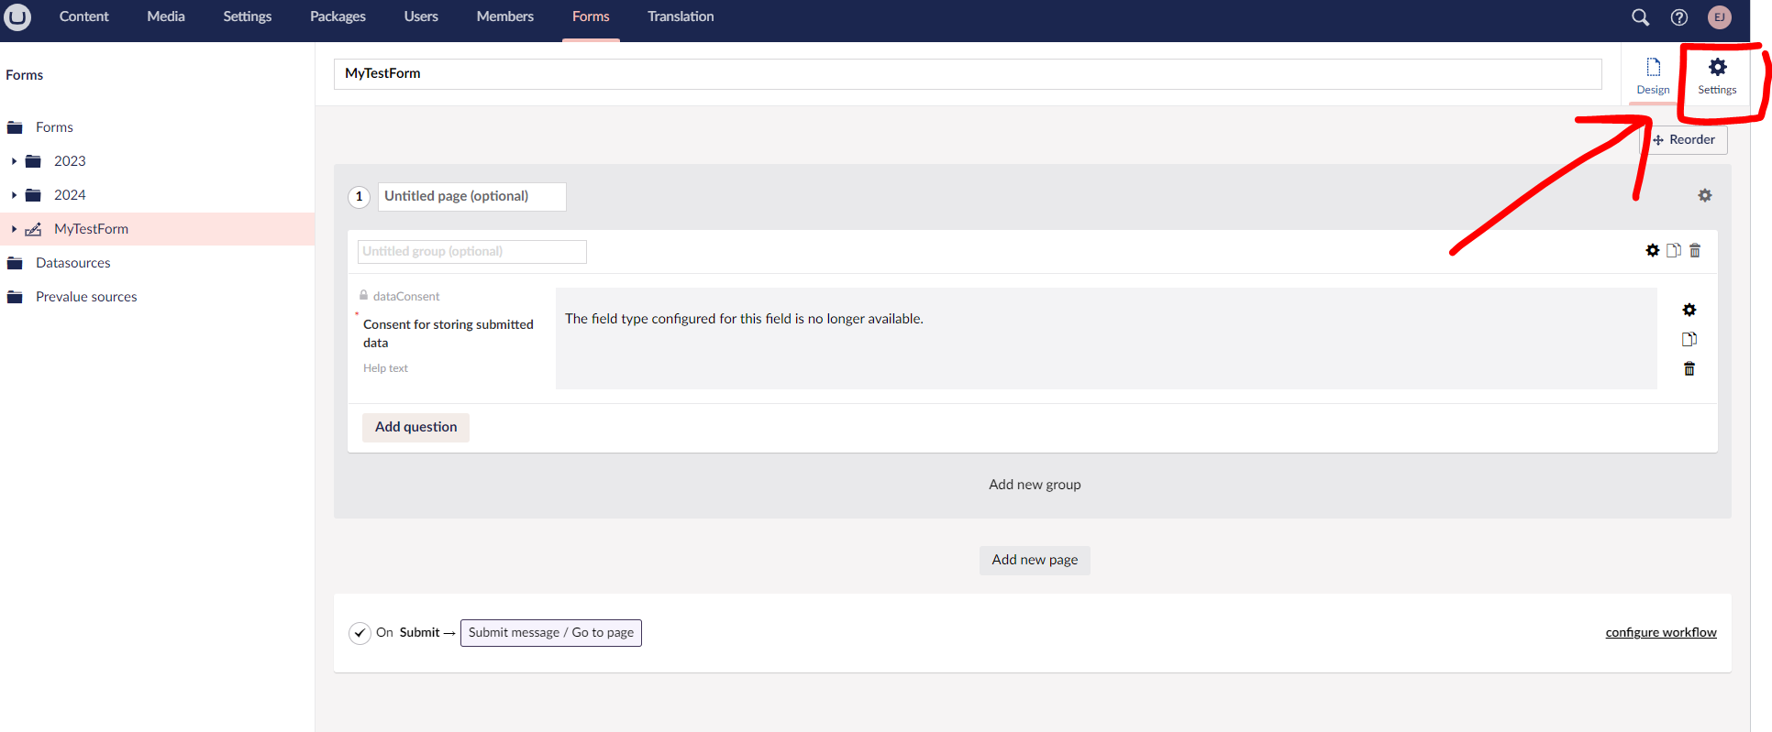Viewport: 1772px width, 732px height.
Task: Open the Users section
Action: click(421, 16)
